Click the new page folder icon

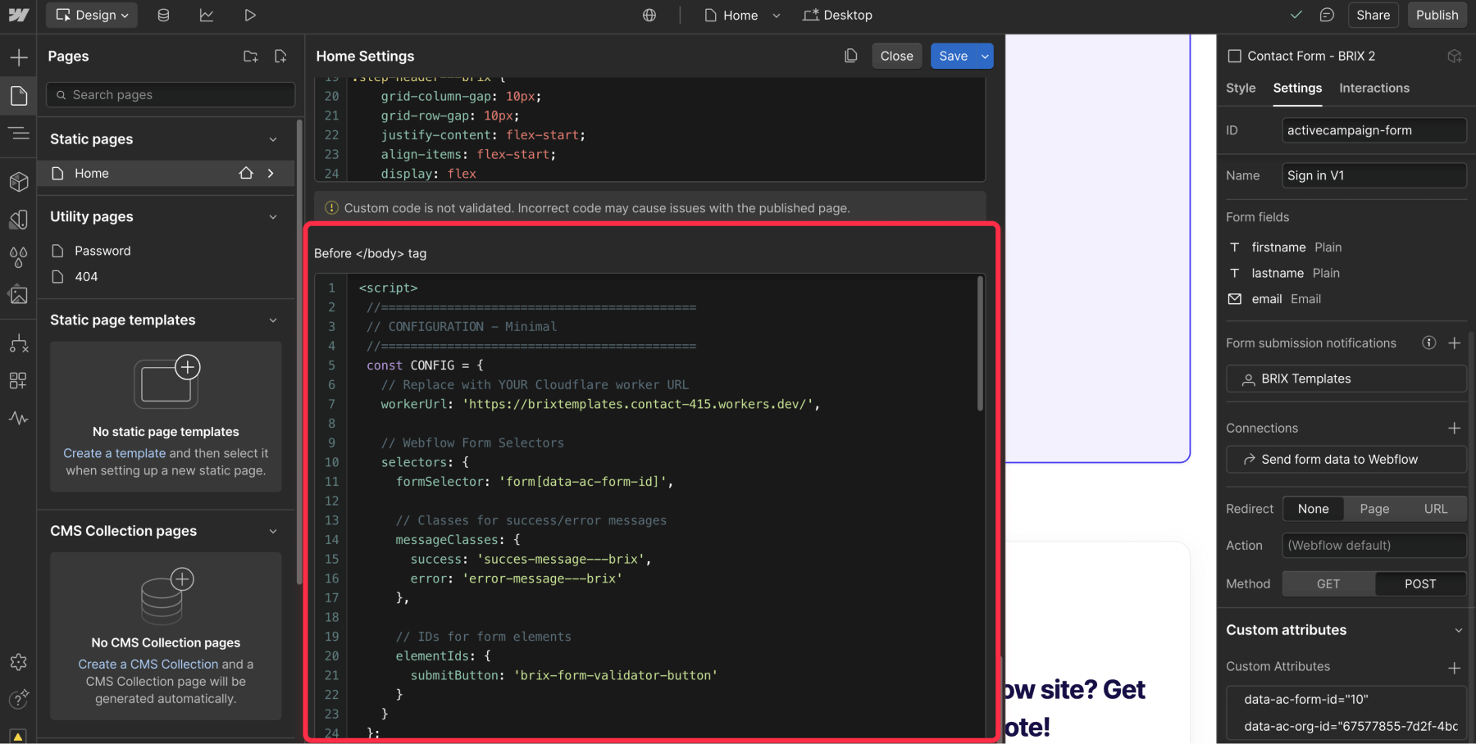tap(251, 56)
